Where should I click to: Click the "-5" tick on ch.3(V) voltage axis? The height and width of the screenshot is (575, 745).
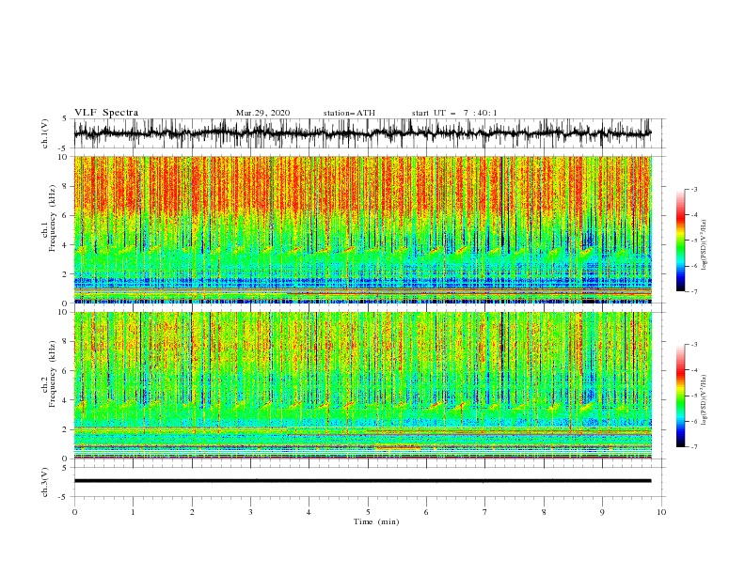(x=64, y=497)
